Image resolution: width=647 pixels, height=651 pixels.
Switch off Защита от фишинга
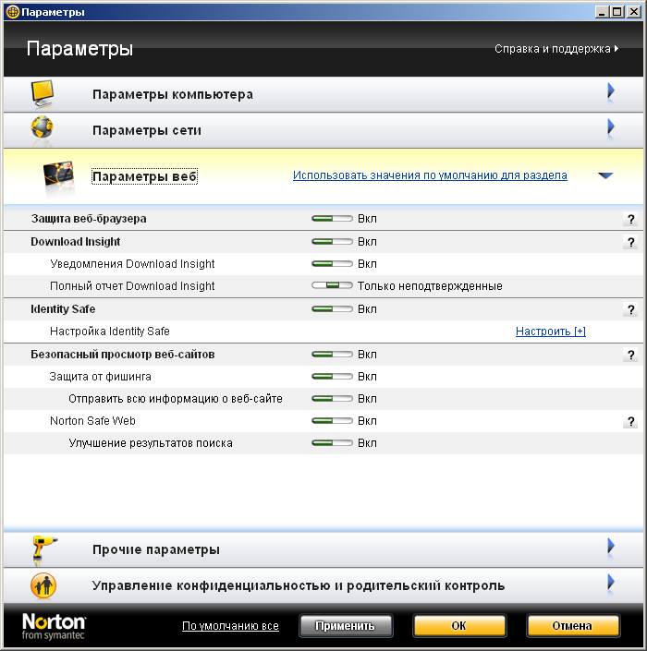[332, 377]
